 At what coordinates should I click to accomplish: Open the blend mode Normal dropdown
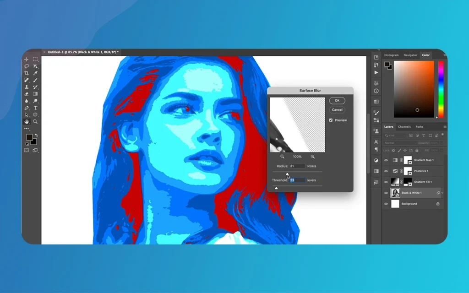(x=399, y=143)
